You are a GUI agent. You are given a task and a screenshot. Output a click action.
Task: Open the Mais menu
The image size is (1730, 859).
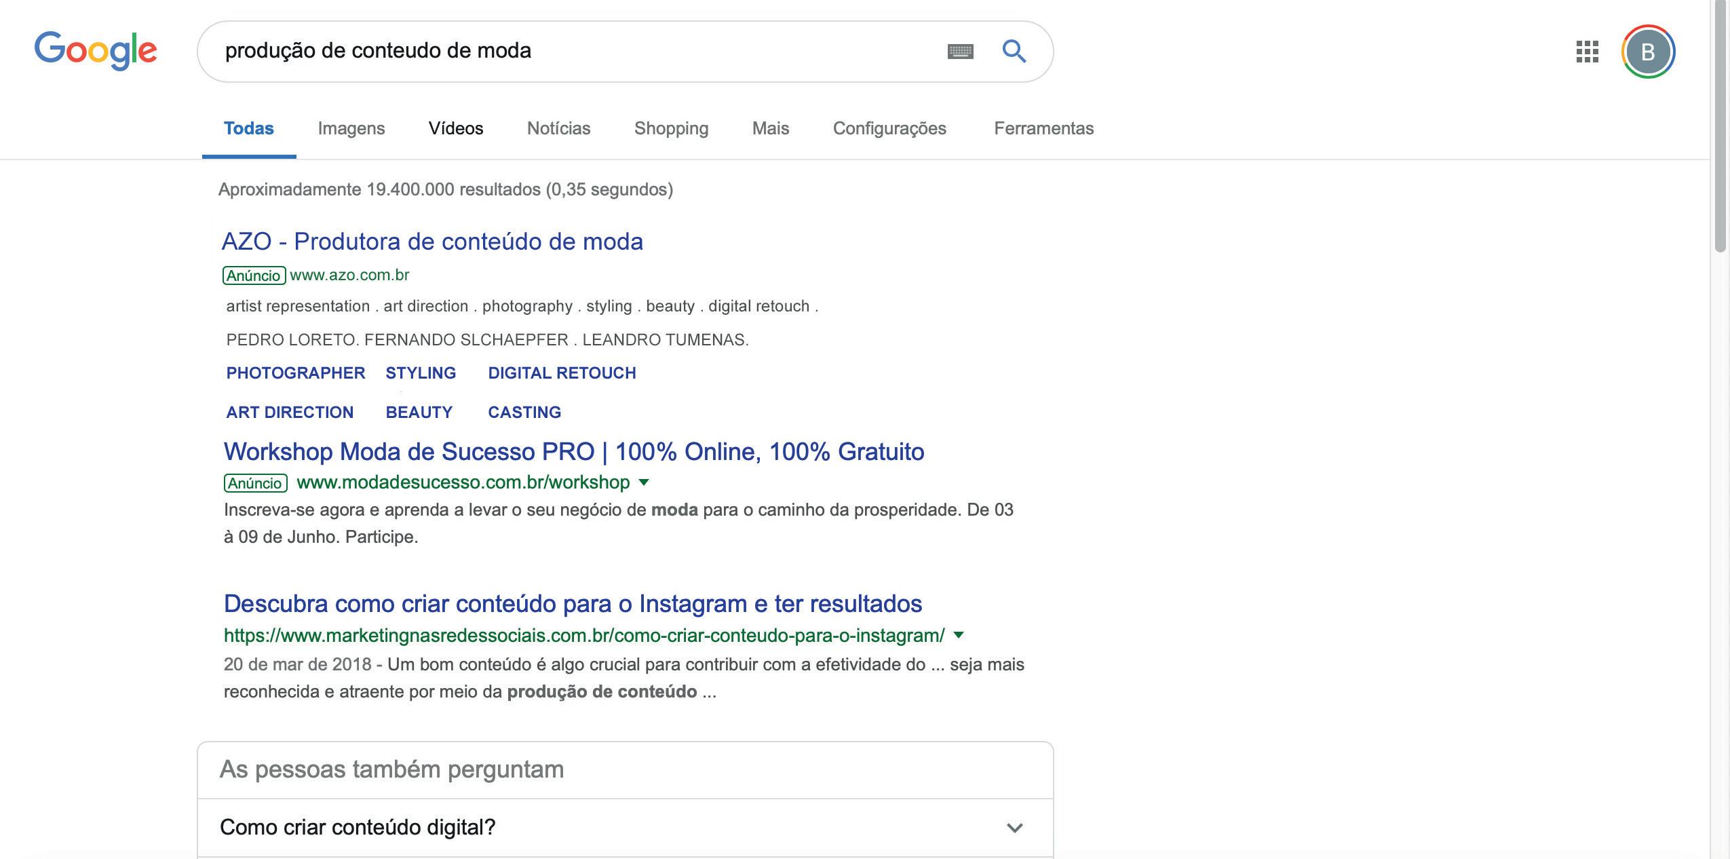point(771,128)
